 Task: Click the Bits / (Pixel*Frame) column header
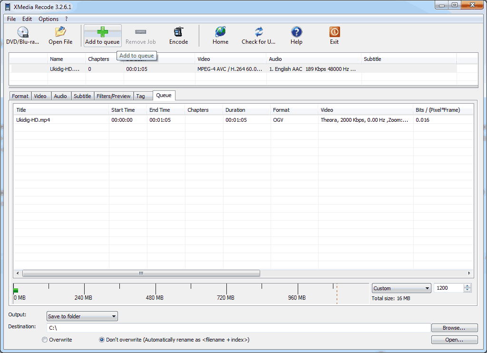click(x=444, y=110)
